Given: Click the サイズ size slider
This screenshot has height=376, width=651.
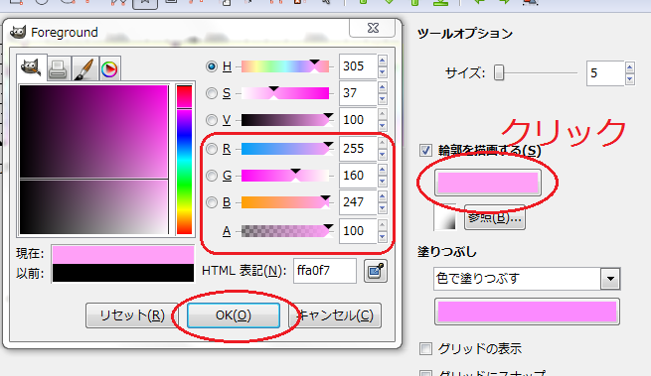Looking at the screenshot, I should point(535,73).
